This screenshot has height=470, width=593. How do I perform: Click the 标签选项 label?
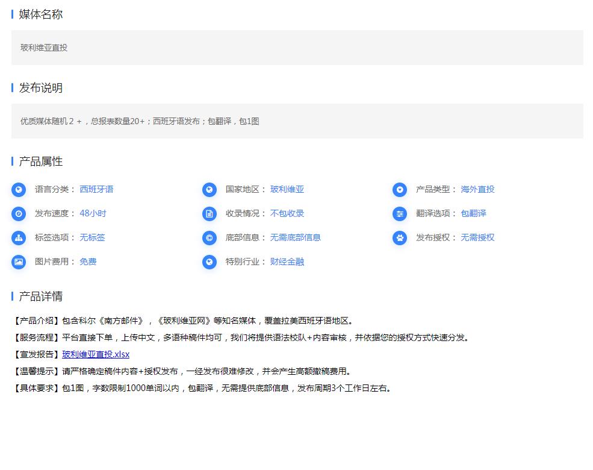[55, 237]
